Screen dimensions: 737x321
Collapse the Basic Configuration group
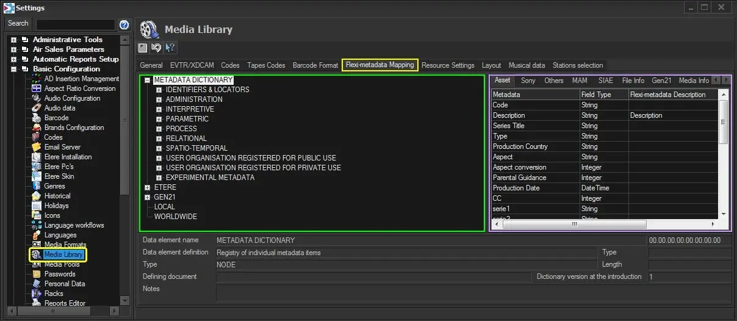click(13, 69)
